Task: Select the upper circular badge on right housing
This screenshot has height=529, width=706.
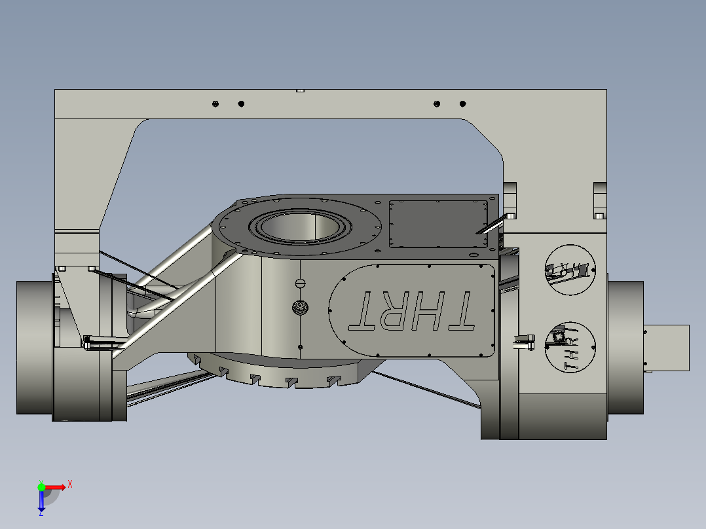Action: (x=570, y=270)
